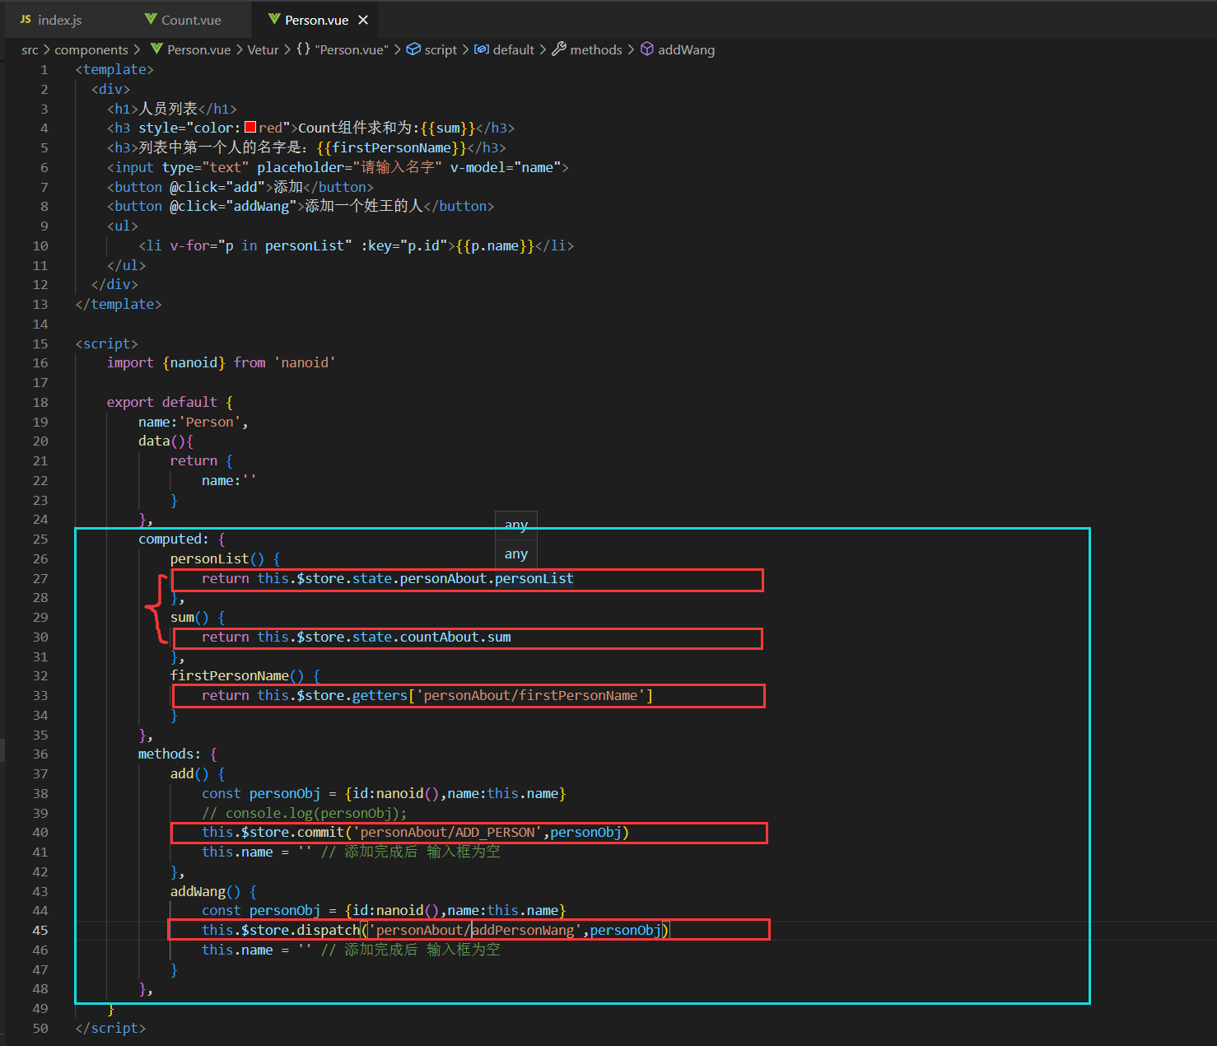
Task: Click personList() method name on line 26
Action: (x=217, y=559)
